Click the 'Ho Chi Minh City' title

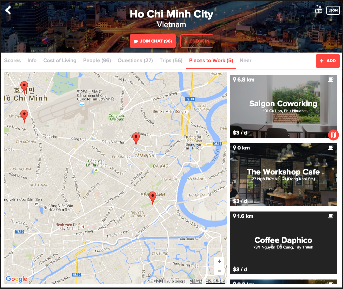pyautogui.click(x=171, y=14)
